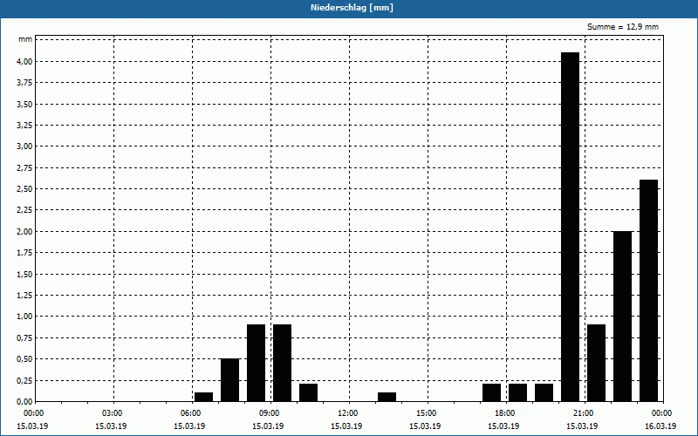Click the 1,75 y-axis value

pyautogui.click(x=24, y=253)
